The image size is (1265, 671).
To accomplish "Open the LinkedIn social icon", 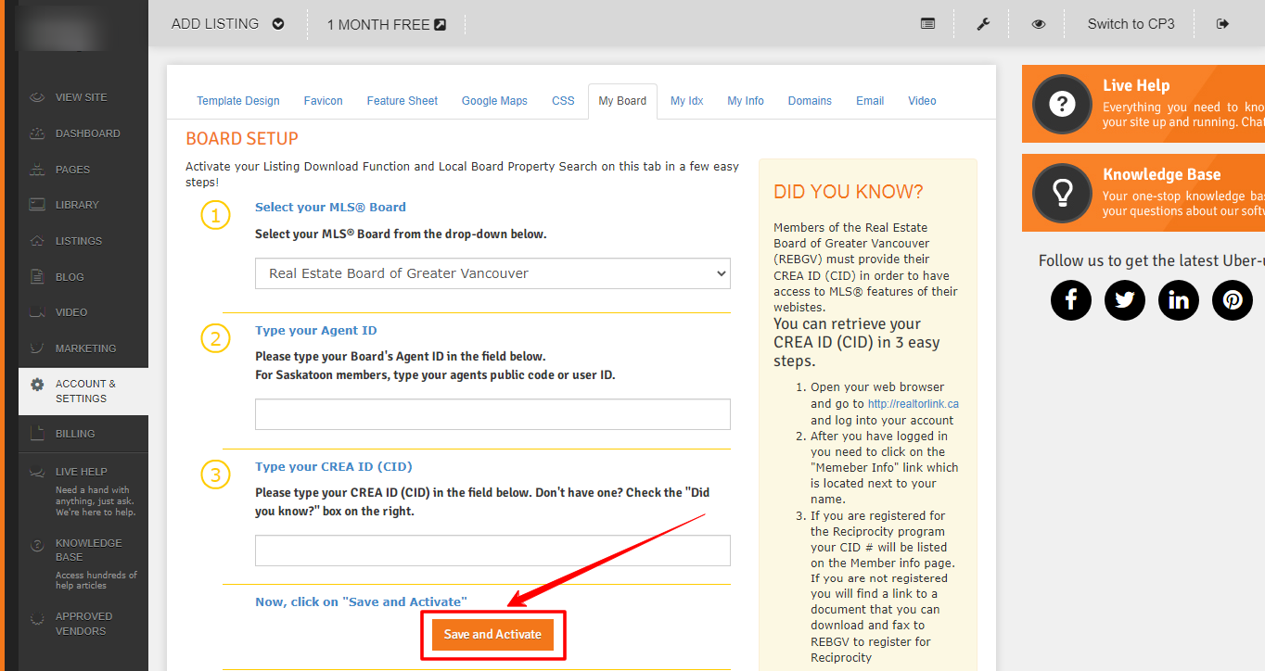I will click(x=1179, y=300).
